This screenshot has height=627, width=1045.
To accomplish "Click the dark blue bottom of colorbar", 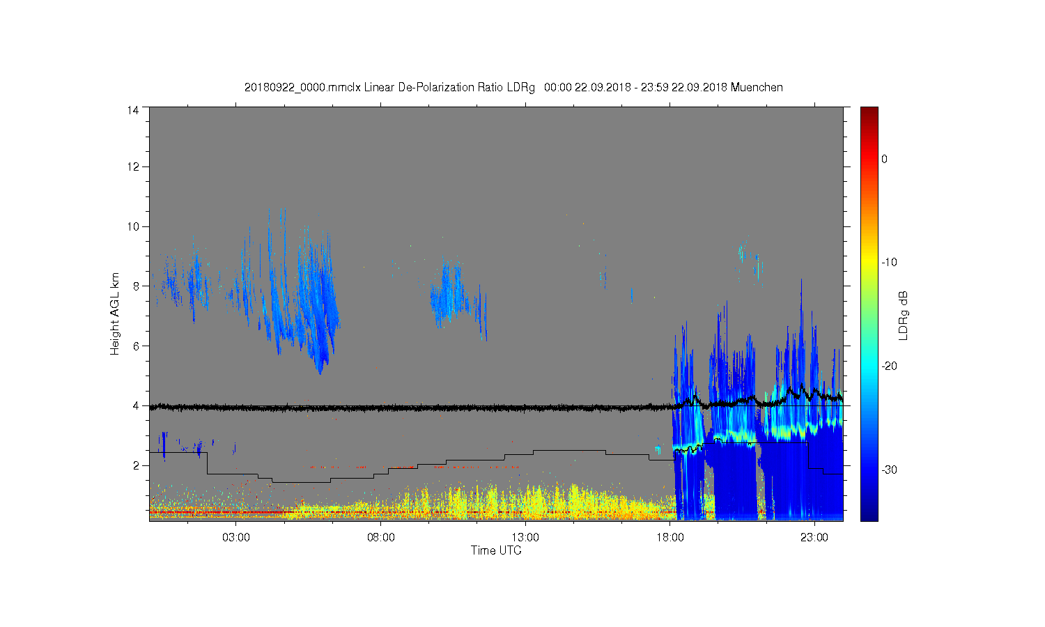I will tap(869, 516).
